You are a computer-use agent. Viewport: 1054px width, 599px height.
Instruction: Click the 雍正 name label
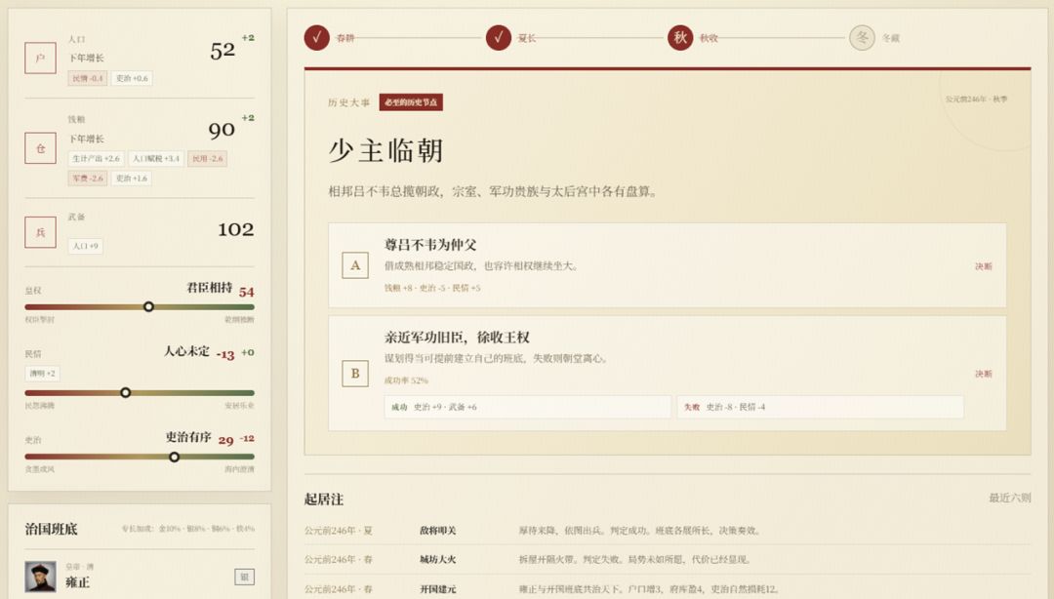click(77, 582)
